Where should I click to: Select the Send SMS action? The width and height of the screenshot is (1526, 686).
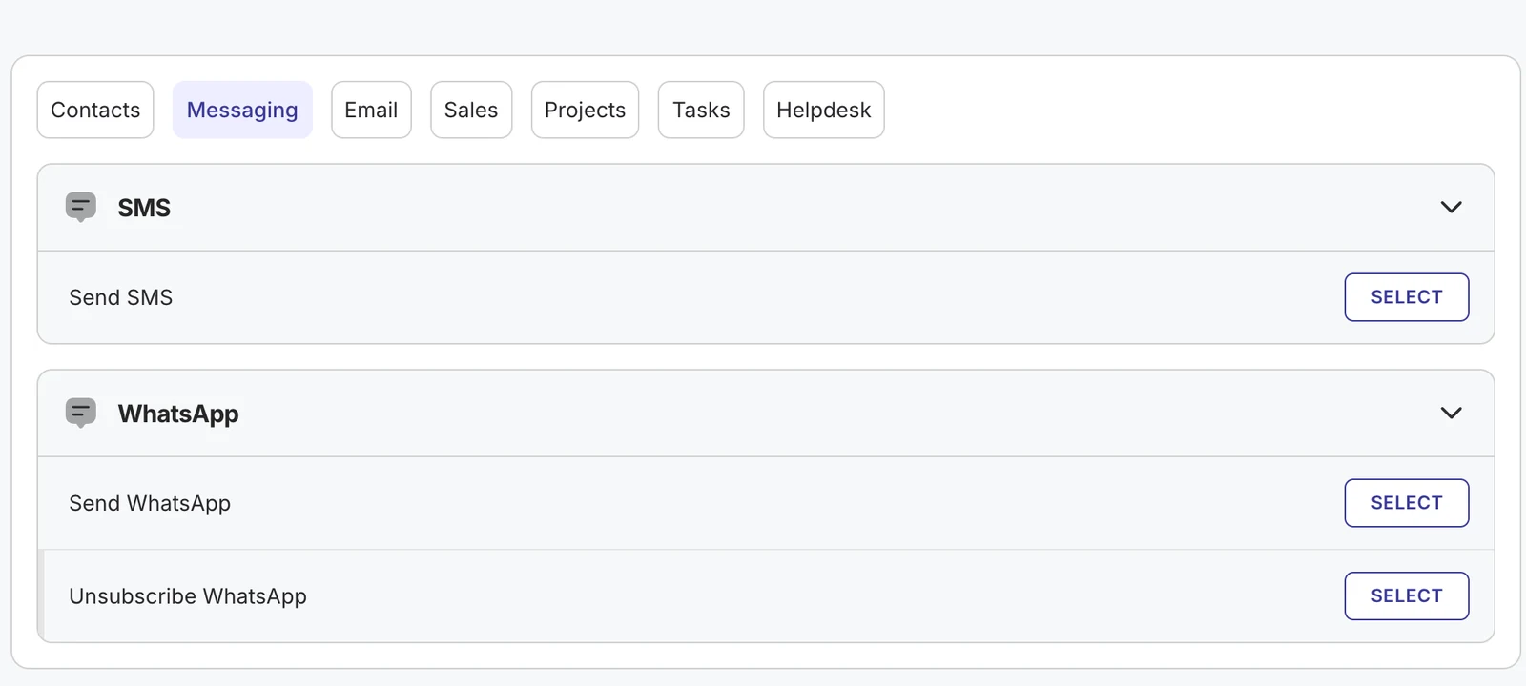(x=1407, y=297)
